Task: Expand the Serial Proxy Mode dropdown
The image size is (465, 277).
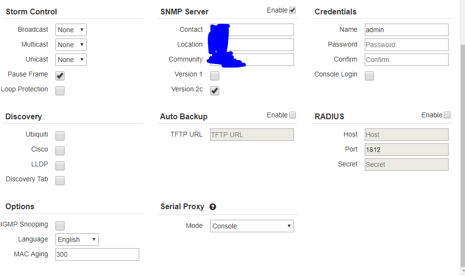Action: coord(252,226)
